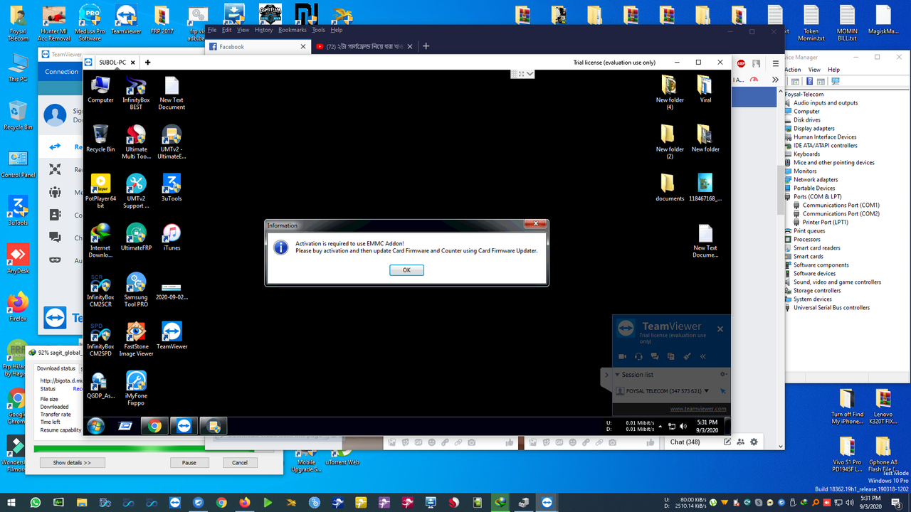
Task: Click blue question-mark Help icon in Device Manager
Action: pyautogui.click(x=809, y=82)
